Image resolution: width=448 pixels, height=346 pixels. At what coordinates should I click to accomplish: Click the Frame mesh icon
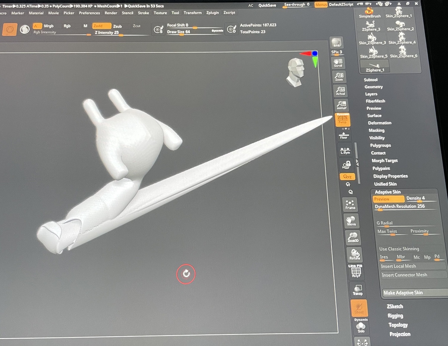point(350,204)
